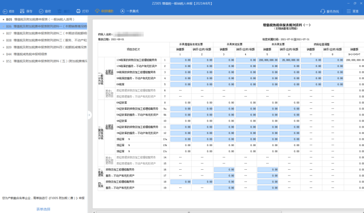Open the 一表集成 integration tool
This screenshot has height=213, width=364.
click(x=129, y=11)
